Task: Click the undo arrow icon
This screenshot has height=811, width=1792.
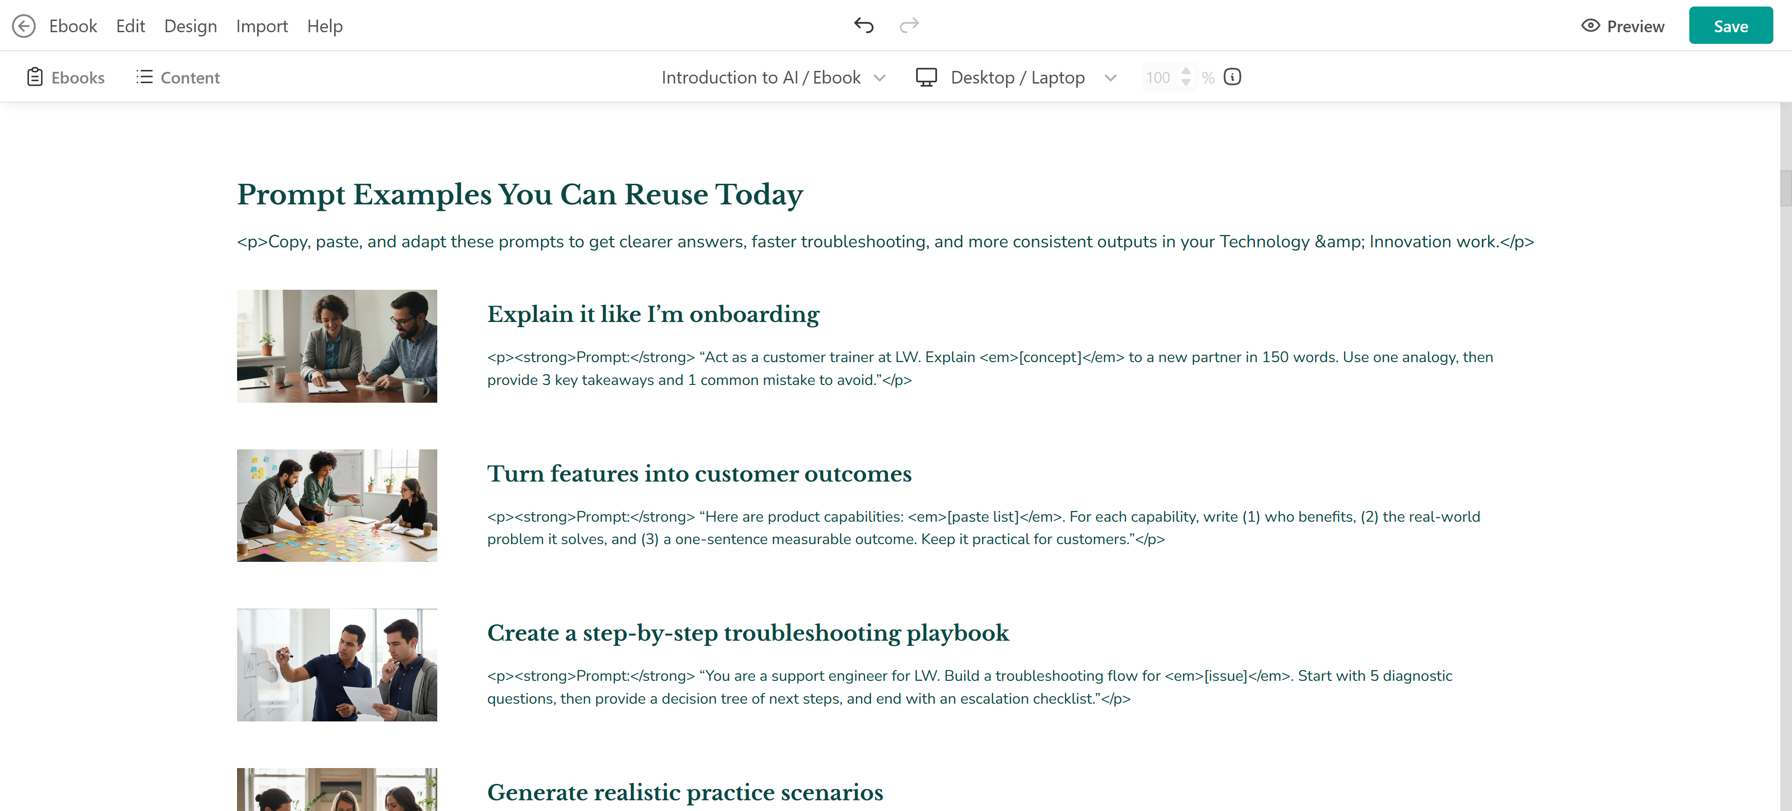Action: point(863,26)
